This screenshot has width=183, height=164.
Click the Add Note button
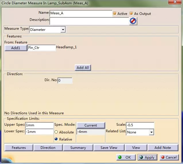click(163, 148)
